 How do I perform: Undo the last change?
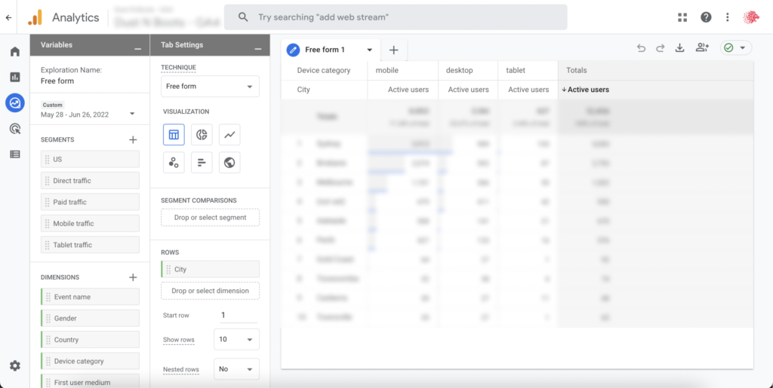[x=641, y=48]
